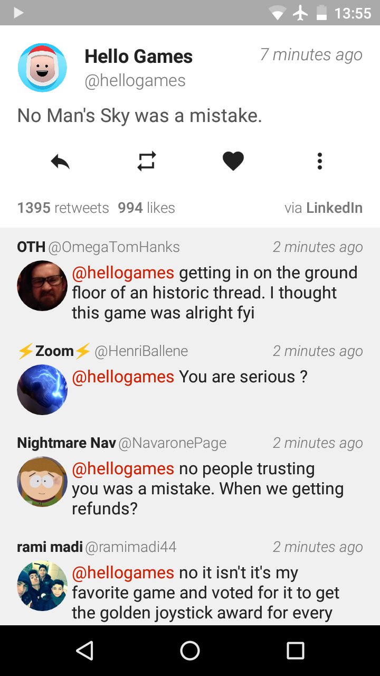Tap the Android home circle button

tap(190, 650)
